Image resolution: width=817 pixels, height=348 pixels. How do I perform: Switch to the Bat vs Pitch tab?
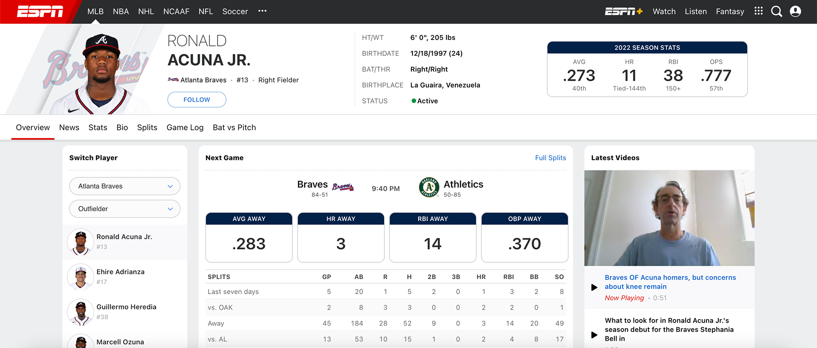pyautogui.click(x=234, y=127)
